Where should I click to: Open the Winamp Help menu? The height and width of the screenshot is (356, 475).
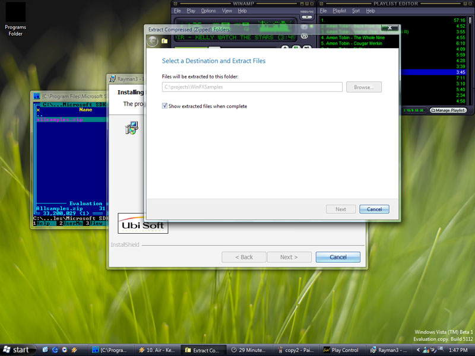click(x=242, y=11)
